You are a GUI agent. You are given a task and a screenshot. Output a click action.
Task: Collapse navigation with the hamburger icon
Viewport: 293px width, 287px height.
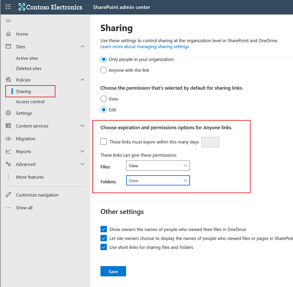8,21
